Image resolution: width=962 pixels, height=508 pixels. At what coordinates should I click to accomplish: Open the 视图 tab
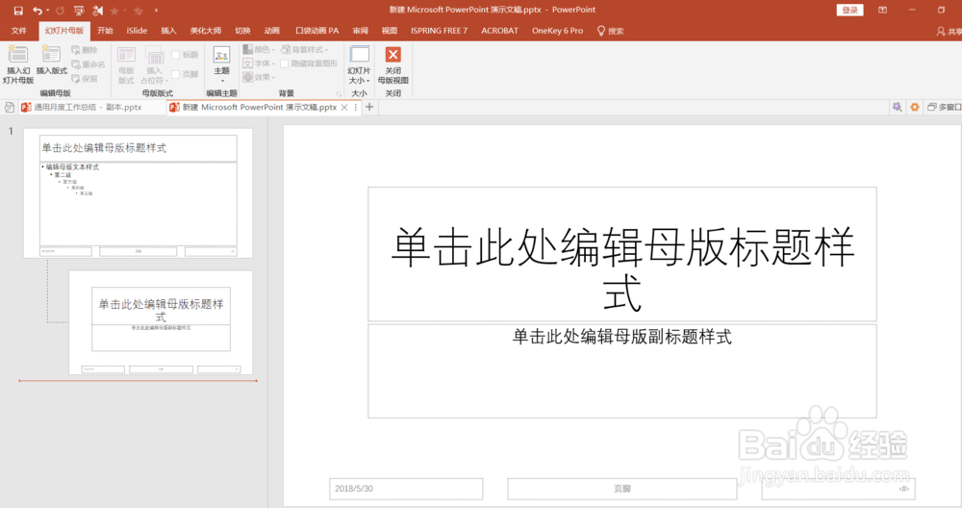click(389, 31)
